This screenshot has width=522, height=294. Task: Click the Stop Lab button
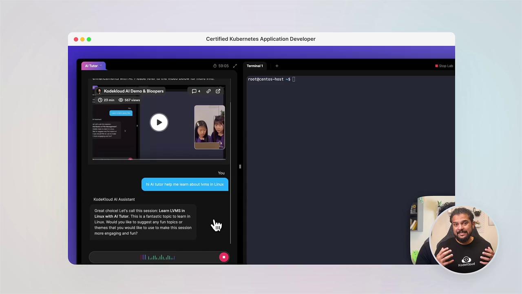444,66
